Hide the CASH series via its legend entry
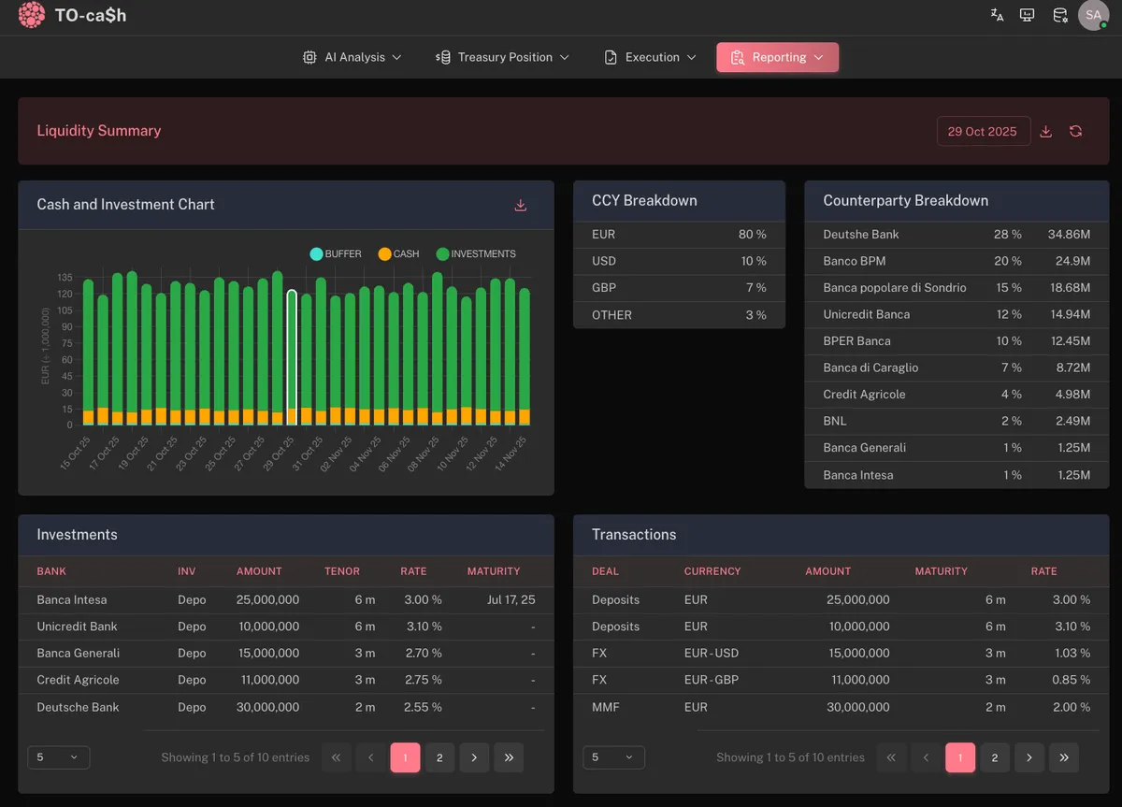This screenshot has height=807, width=1122. [x=398, y=253]
